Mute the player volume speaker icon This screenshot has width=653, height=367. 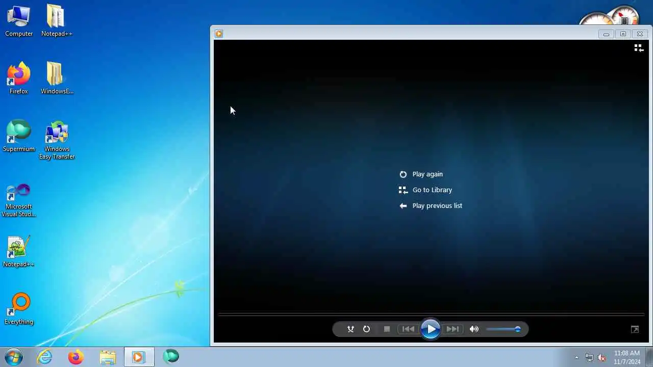474,329
